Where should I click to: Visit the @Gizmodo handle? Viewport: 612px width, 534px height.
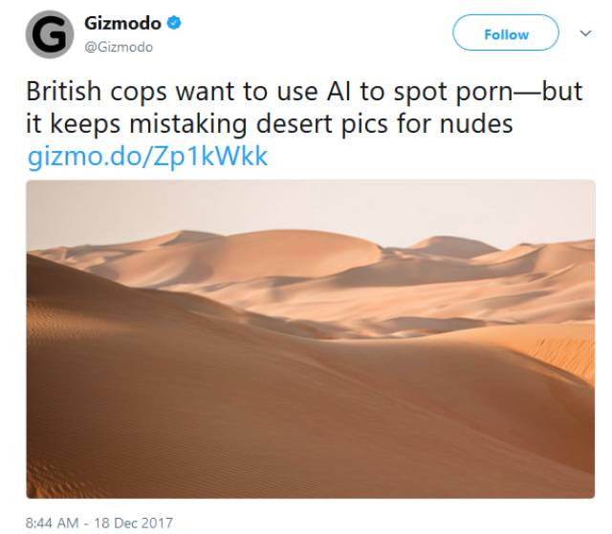119,47
